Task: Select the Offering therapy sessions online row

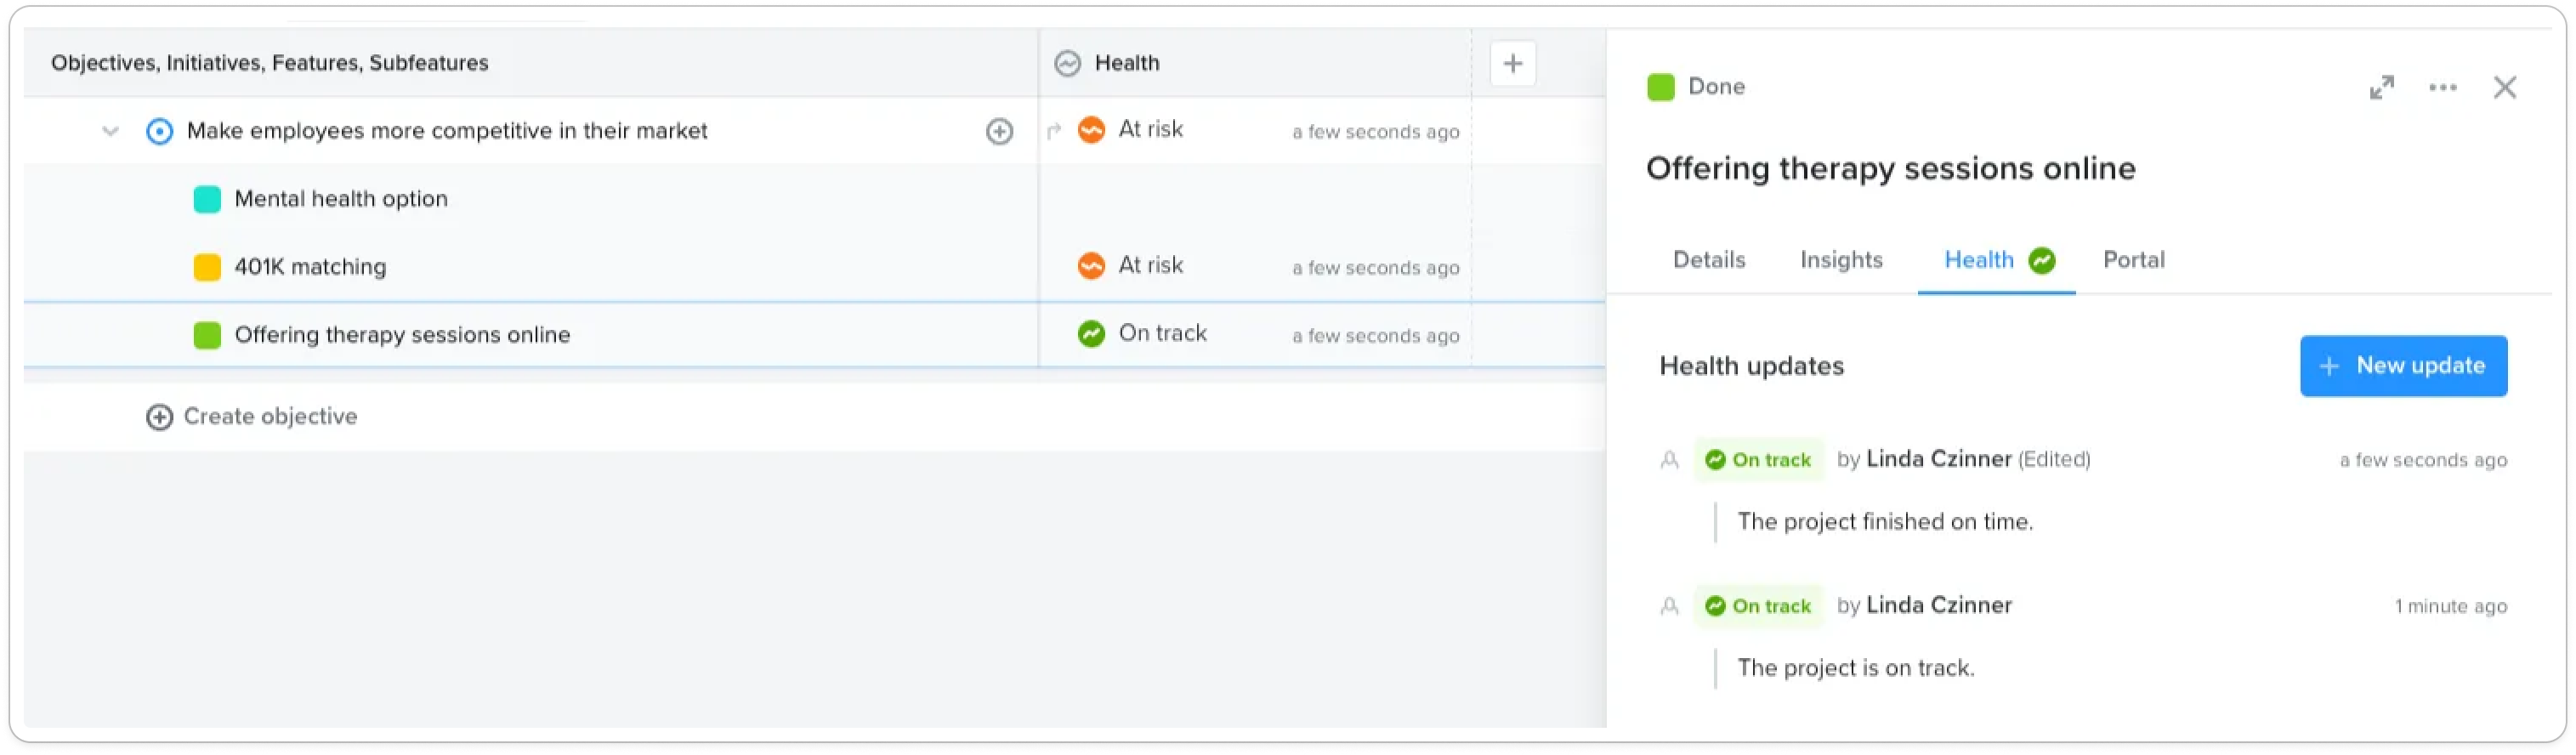Action: point(814,335)
